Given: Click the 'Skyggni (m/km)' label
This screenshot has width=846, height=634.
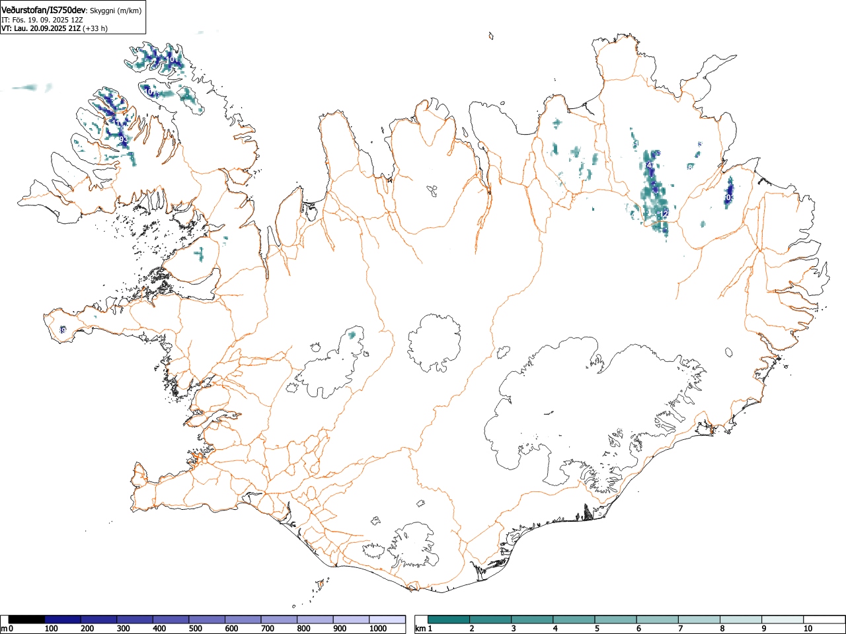Looking at the screenshot, I should (x=116, y=11).
